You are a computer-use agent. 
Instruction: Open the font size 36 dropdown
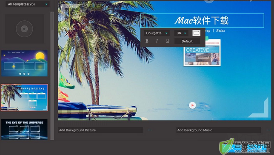181,33
